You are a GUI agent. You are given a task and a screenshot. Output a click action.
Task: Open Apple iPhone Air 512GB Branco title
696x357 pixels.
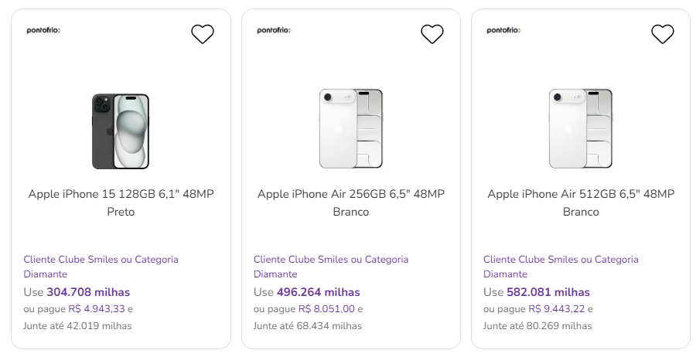pos(581,202)
